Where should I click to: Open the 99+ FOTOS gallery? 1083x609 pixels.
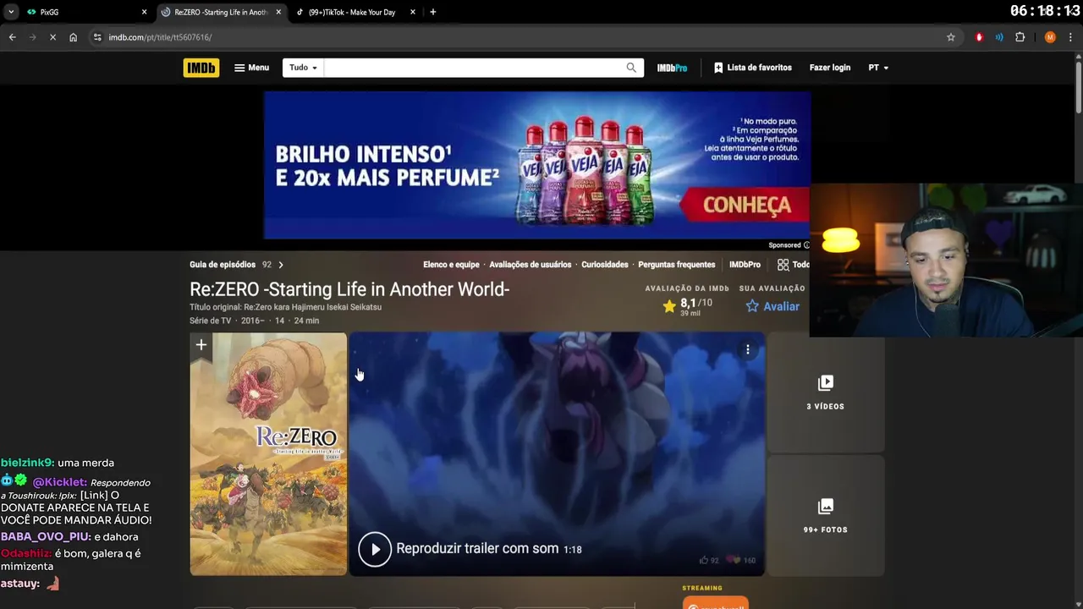826,515
